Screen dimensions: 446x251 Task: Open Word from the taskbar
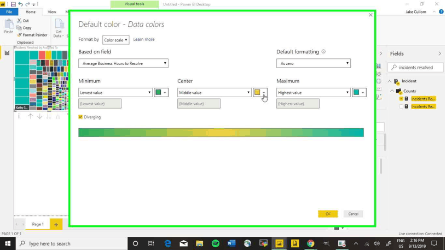(231, 243)
